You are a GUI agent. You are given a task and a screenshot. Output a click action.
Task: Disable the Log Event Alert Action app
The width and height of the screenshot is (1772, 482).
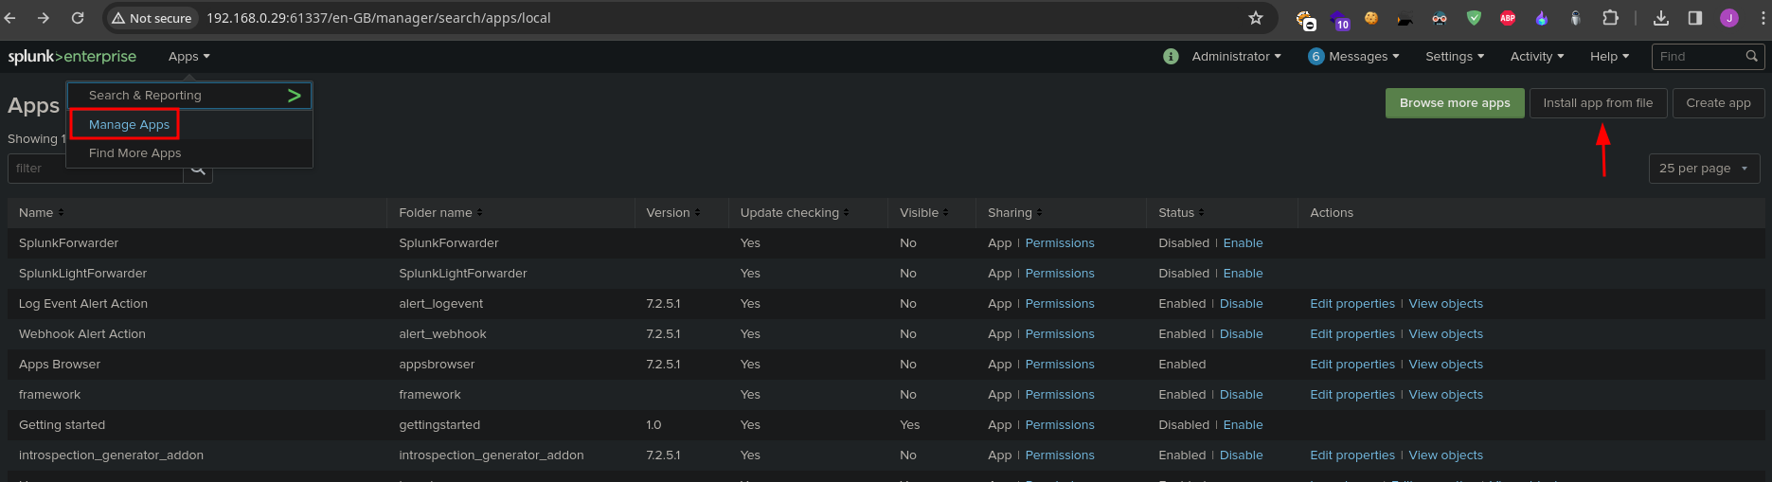tap(1241, 304)
